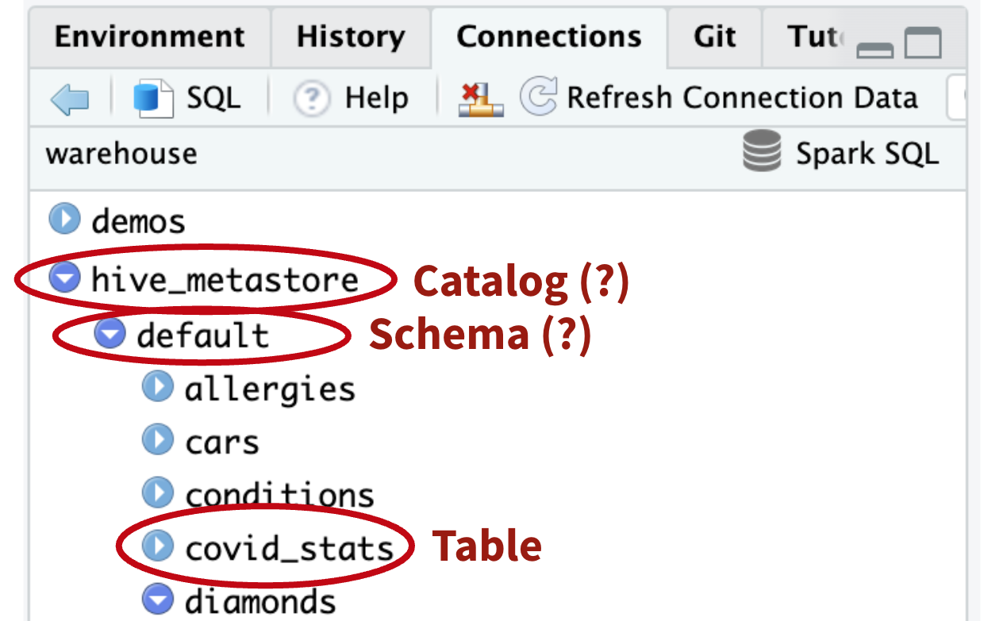This screenshot has height=621, width=1007.
Task: Open SQL for this connection
Action: click(x=187, y=98)
